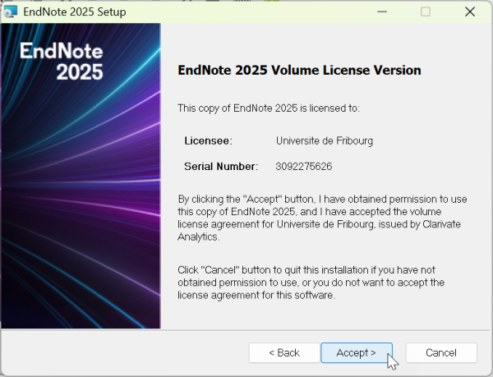Click the serial number 3092275626

(x=304, y=166)
